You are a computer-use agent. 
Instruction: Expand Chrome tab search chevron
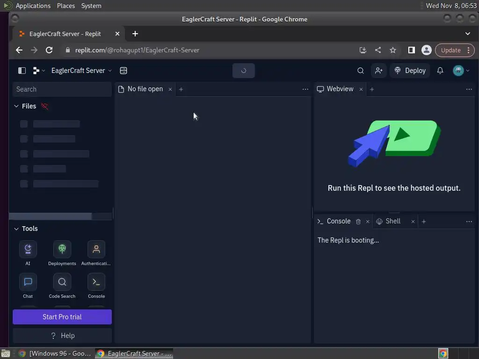click(x=468, y=34)
